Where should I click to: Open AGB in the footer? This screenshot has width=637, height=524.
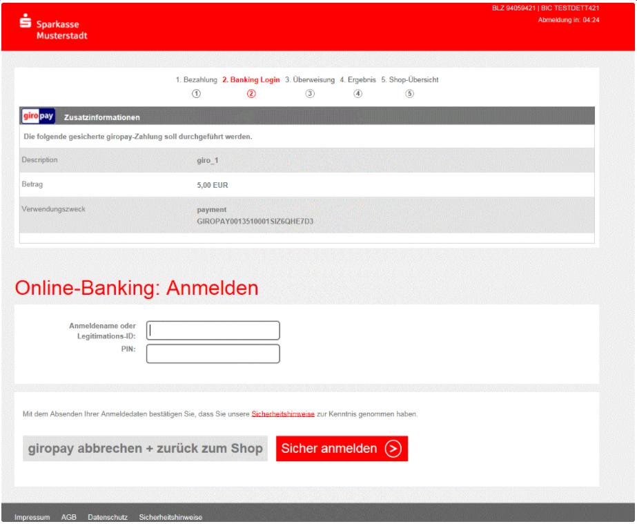[x=68, y=517]
